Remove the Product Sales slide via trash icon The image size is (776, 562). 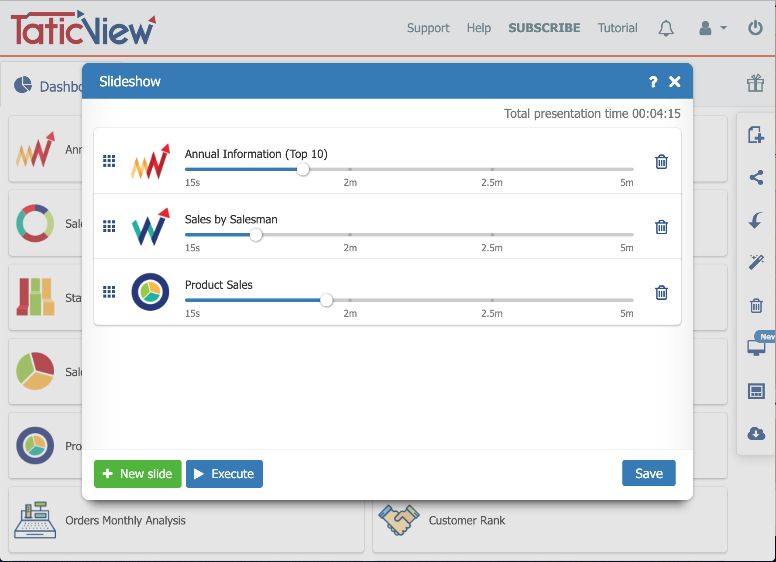661,292
